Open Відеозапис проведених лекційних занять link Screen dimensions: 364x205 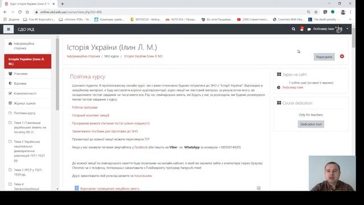[110, 188]
